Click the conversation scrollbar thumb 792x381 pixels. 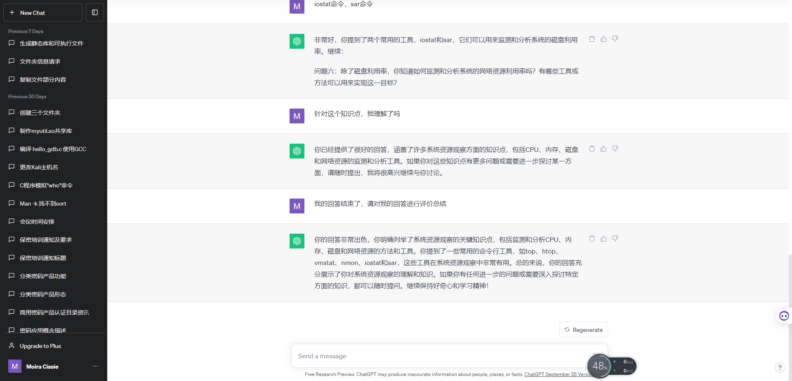[x=790, y=318]
